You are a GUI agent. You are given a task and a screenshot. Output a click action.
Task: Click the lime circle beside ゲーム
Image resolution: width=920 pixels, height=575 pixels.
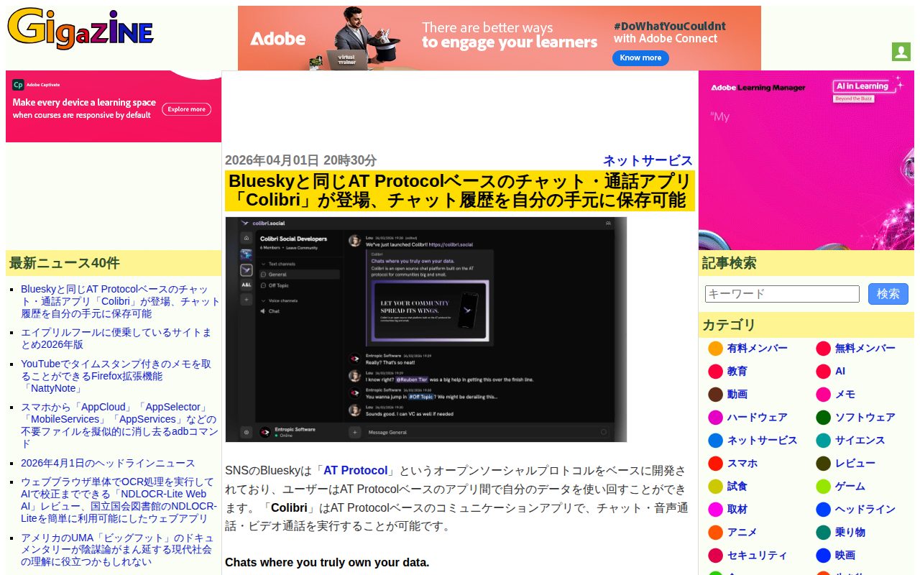click(x=823, y=487)
